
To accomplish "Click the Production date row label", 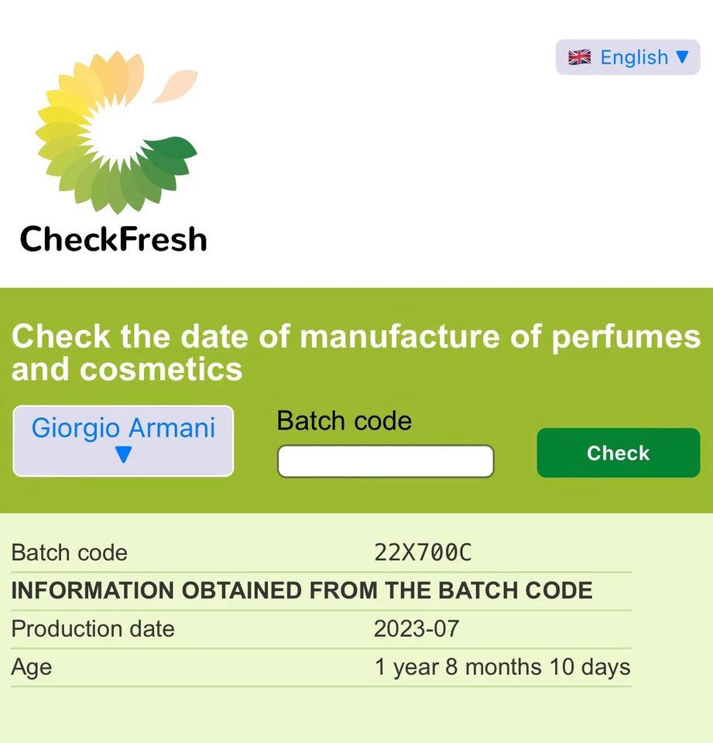I will point(93,628).
